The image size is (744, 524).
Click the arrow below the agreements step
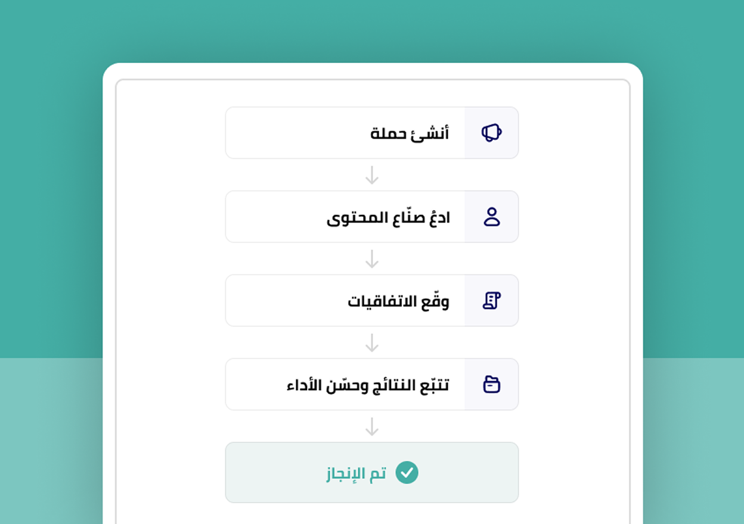pyautogui.click(x=372, y=343)
